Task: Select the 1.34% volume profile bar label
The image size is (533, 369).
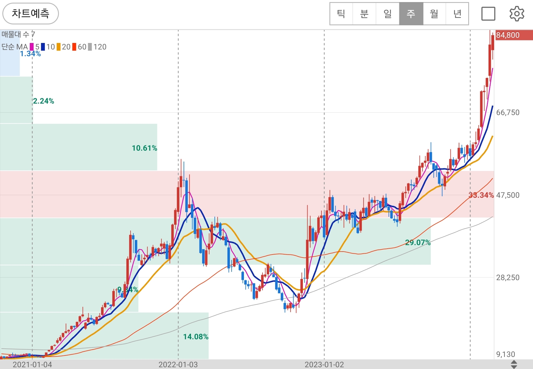Action: 30,54
